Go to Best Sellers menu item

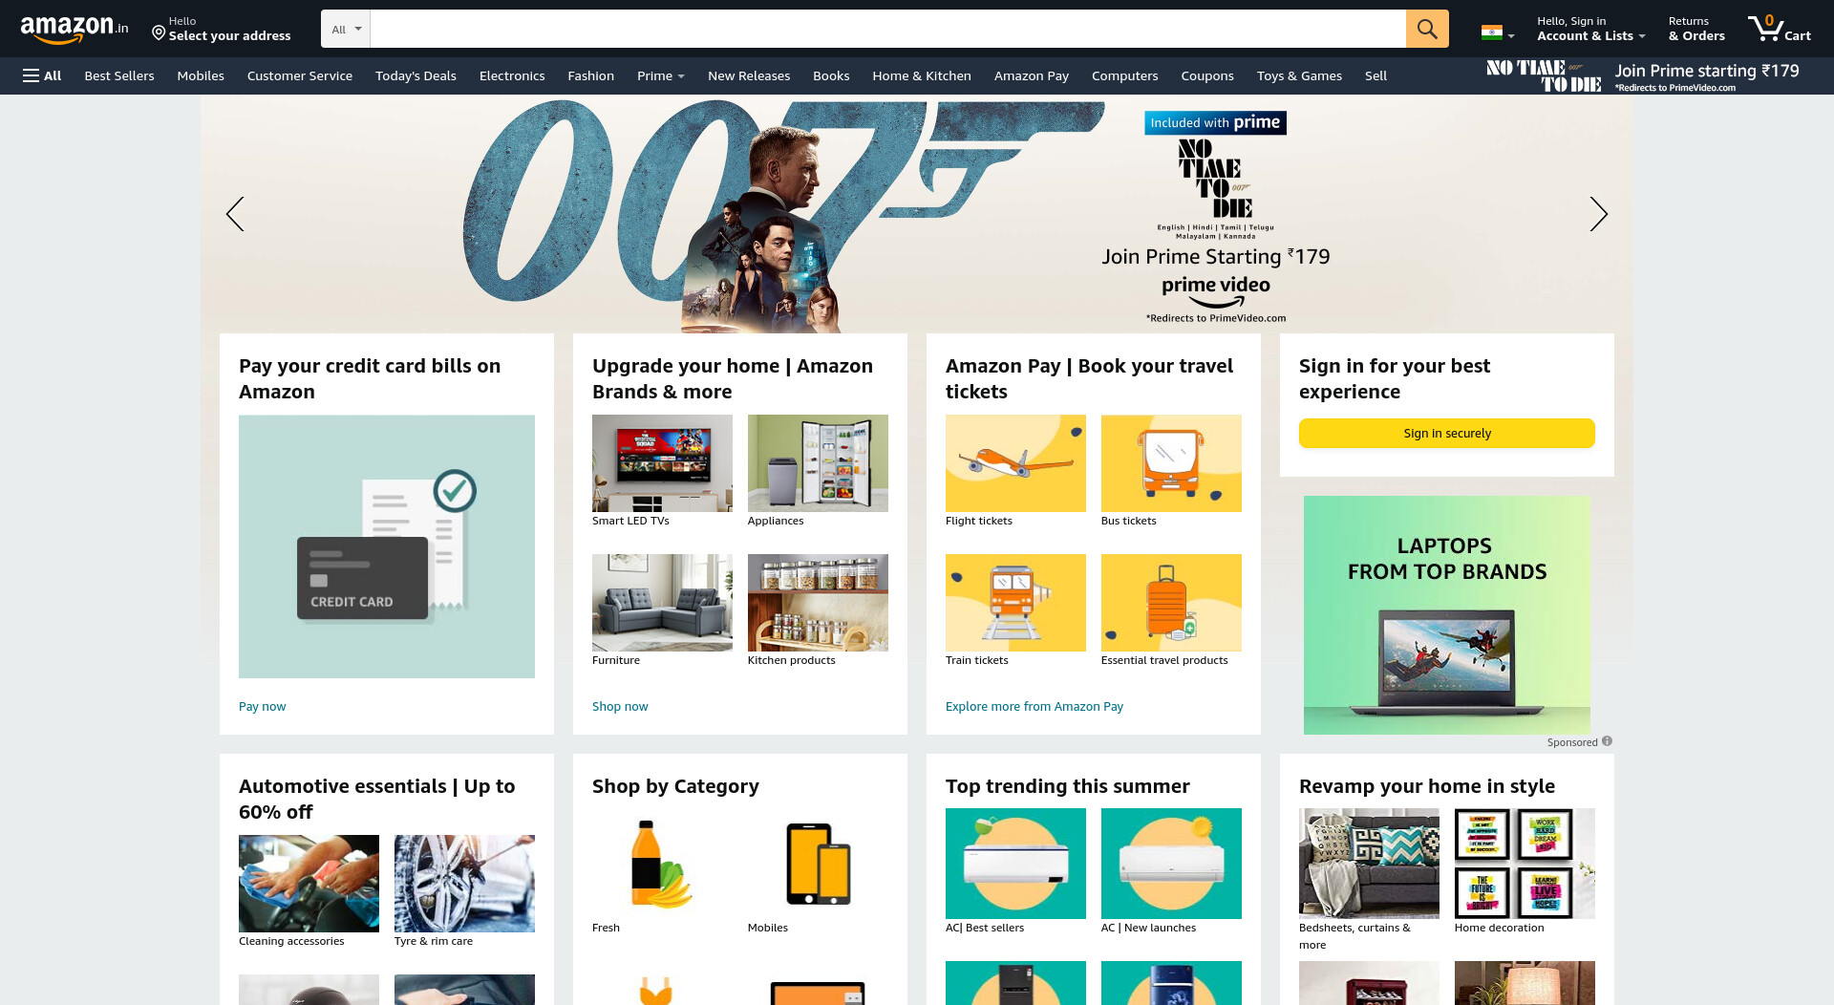coord(119,75)
